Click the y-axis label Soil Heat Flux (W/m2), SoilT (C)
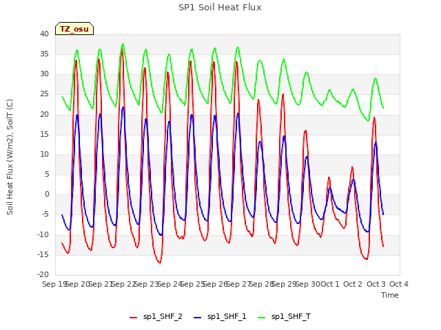Screen dimensions: 441x330 (x=10, y=157)
